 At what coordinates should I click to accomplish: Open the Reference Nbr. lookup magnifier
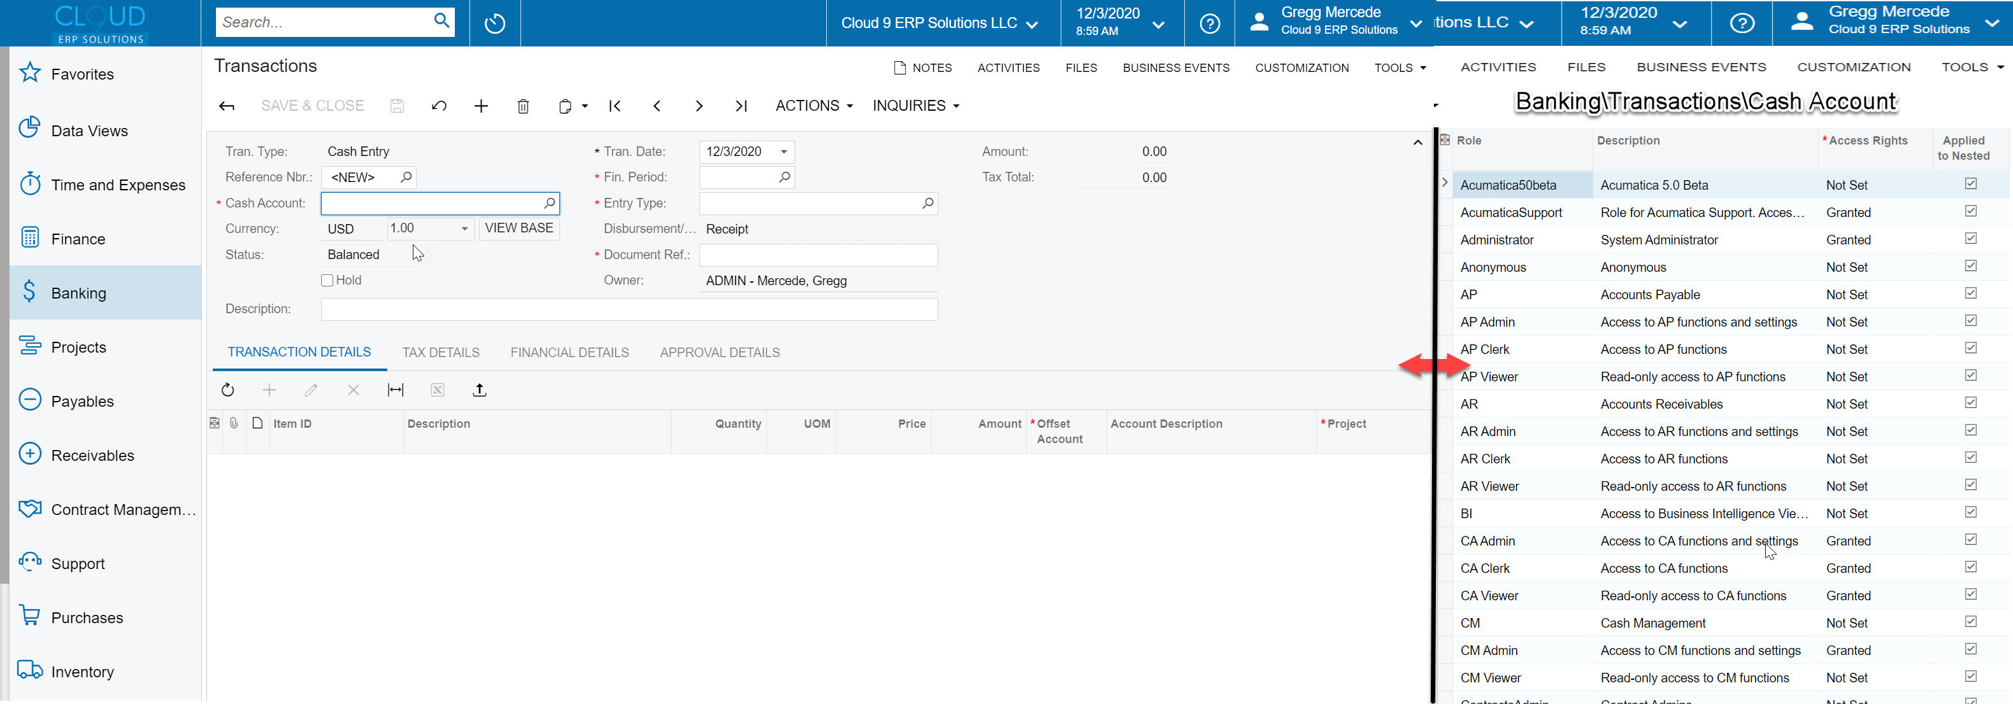pyautogui.click(x=406, y=178)
